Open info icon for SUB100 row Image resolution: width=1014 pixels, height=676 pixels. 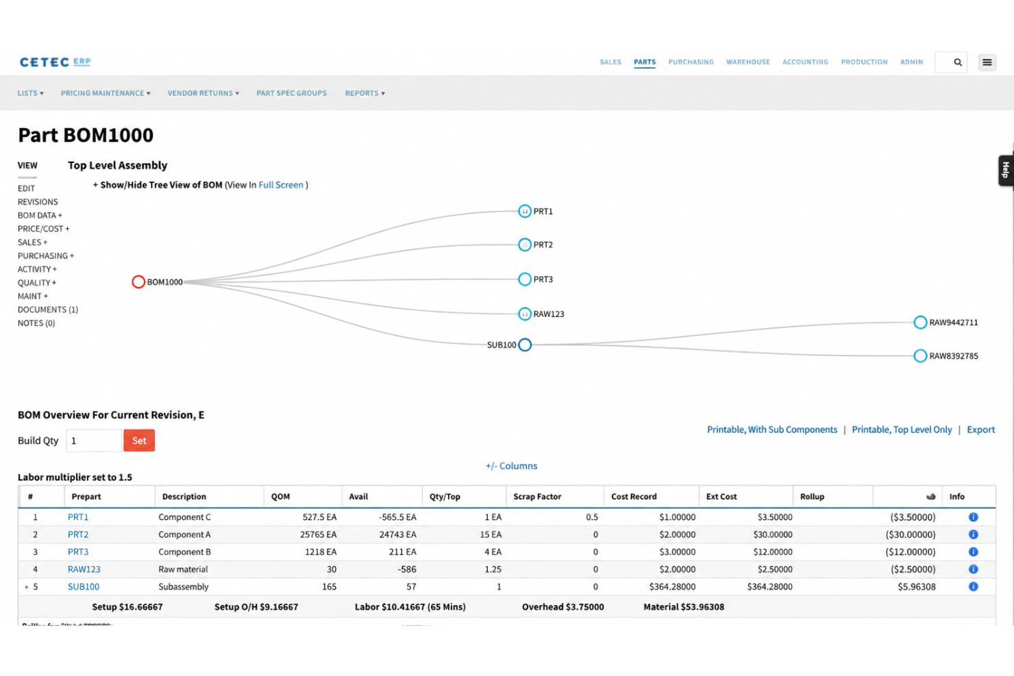[x=974, y=587]
